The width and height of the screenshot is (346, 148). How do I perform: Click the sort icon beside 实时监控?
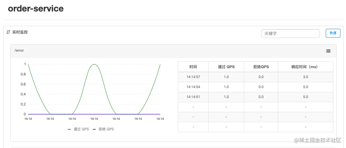click(x=8, y=32)
